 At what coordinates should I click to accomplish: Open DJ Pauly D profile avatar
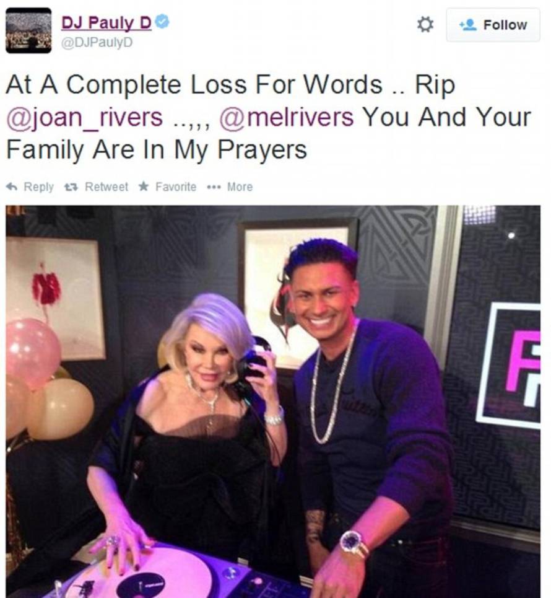(x=28, y=30)
